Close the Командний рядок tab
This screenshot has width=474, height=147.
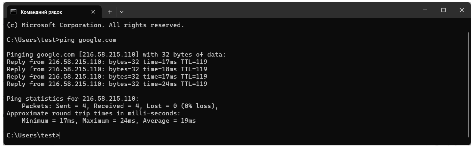pos(93,12)
